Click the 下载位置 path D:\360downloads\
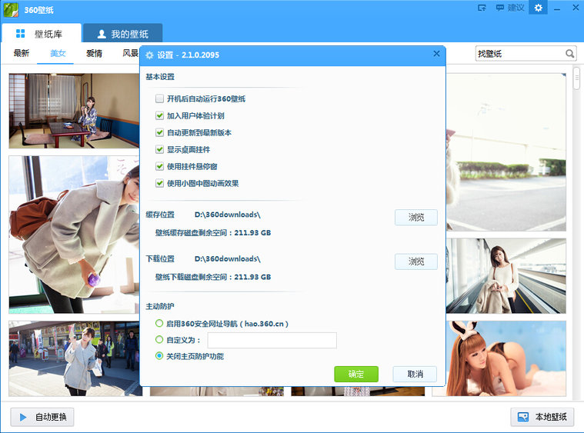Viewport: 584px width, 433px height. [227, 258]
